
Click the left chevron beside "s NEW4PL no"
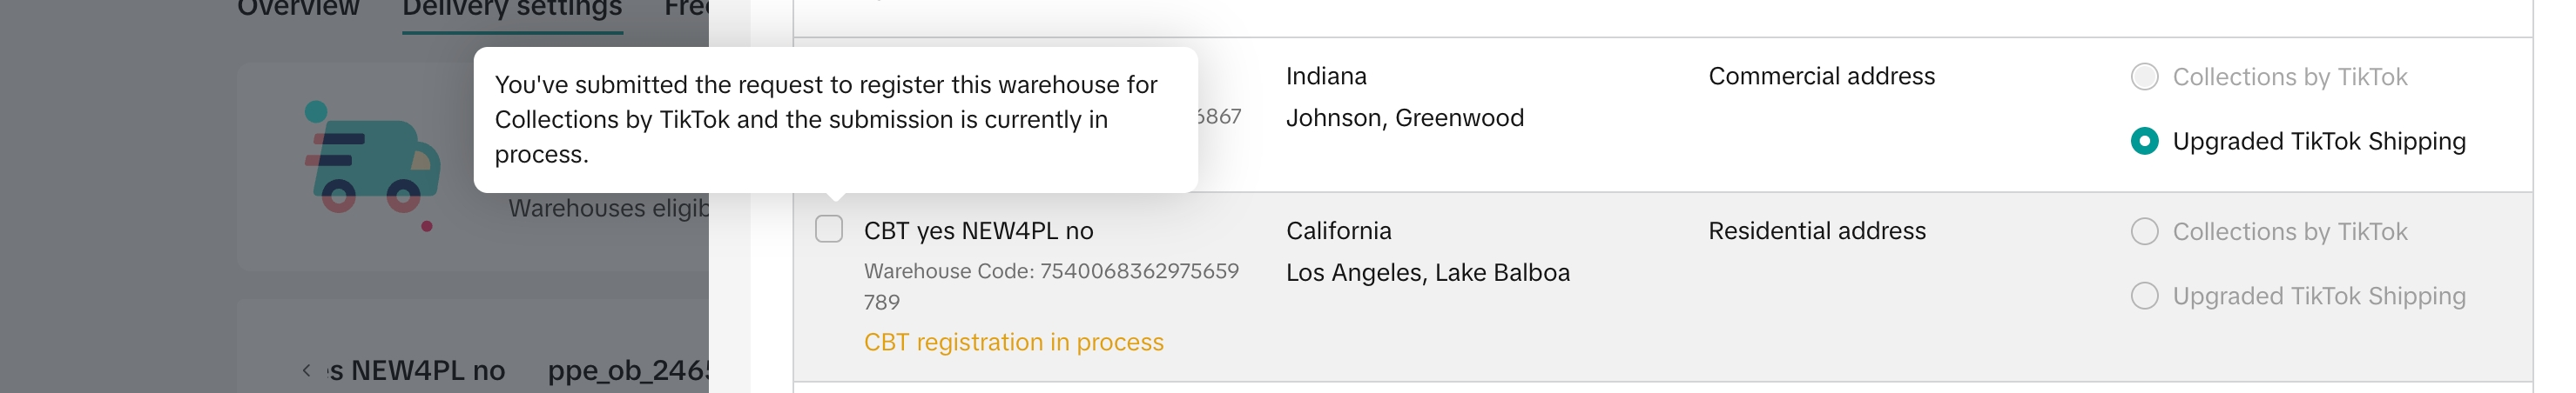[x=306, y=371]
